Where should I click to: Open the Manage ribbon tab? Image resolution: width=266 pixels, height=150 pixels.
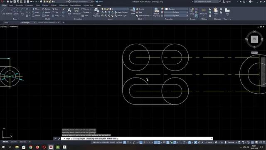(45, 5)
